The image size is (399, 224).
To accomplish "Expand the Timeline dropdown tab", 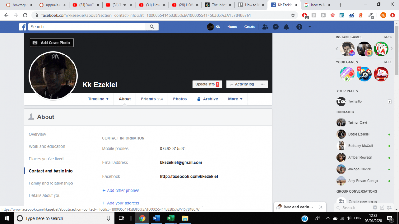I will coord(98,99).
